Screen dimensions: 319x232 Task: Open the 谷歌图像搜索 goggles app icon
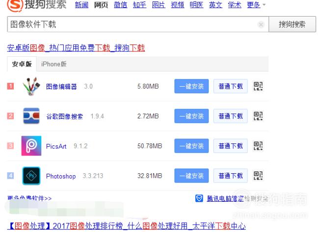point(31,116)
